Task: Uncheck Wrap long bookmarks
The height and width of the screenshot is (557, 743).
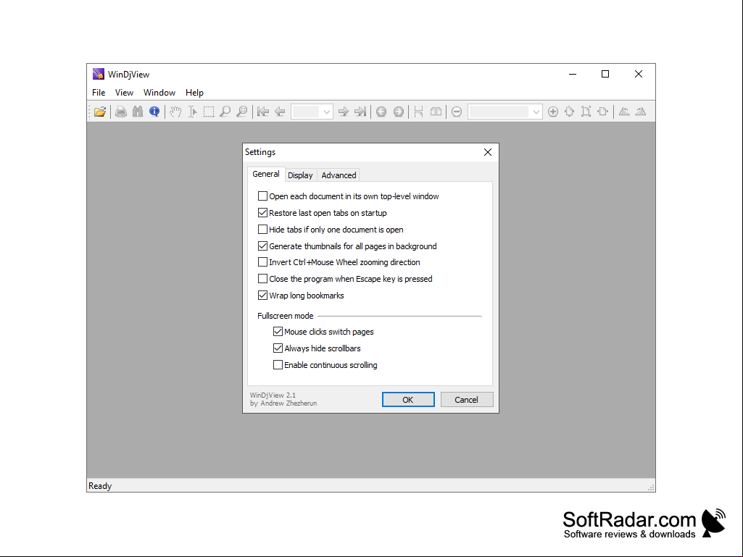Action: [x=262, y=295]
